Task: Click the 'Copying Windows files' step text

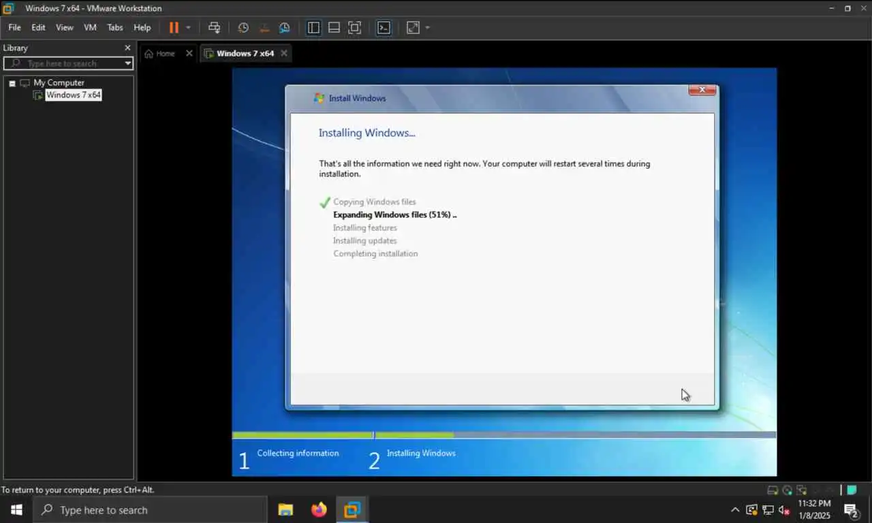Action: [374, 202]
